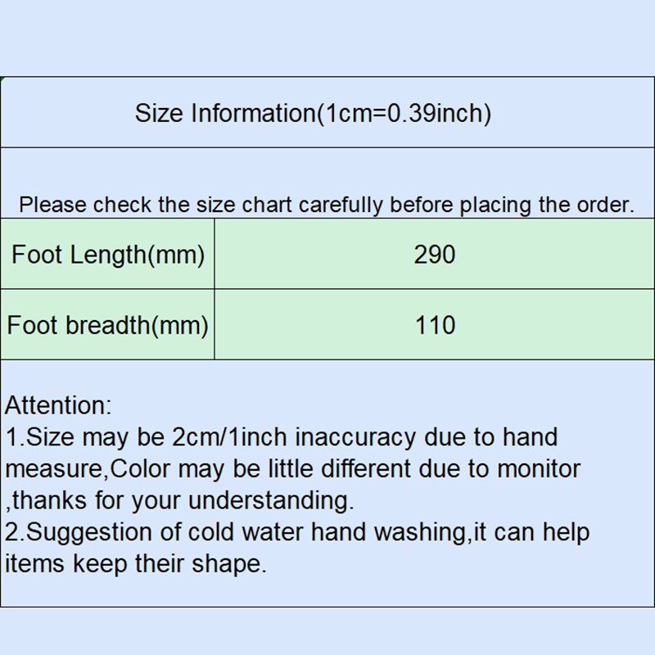Click the "1cm=0.39inch" conversion note
Viewport: 655px width, 655px height.
click(404, 113)
